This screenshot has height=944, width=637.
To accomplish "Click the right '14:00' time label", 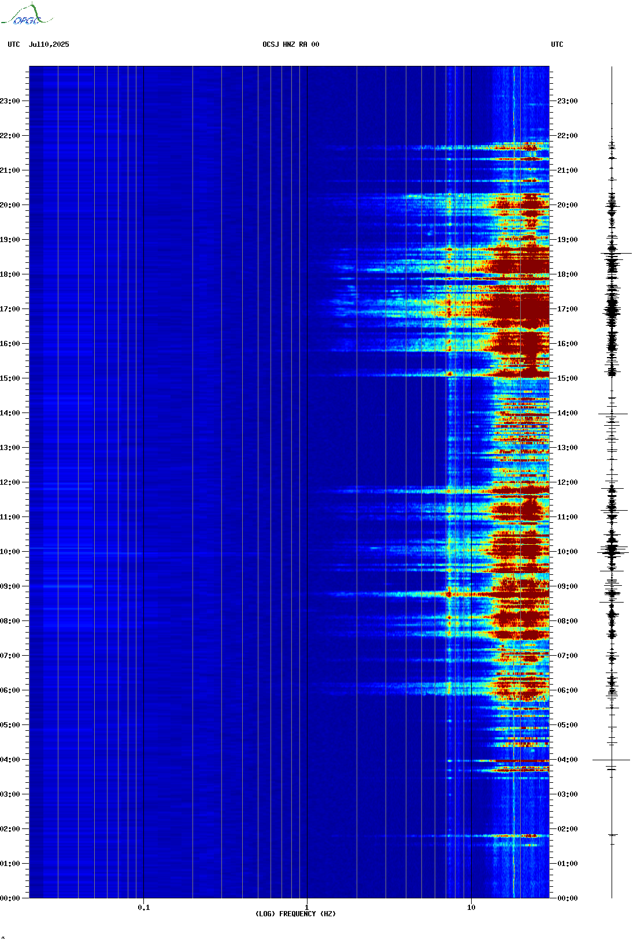I will (567, 413).
